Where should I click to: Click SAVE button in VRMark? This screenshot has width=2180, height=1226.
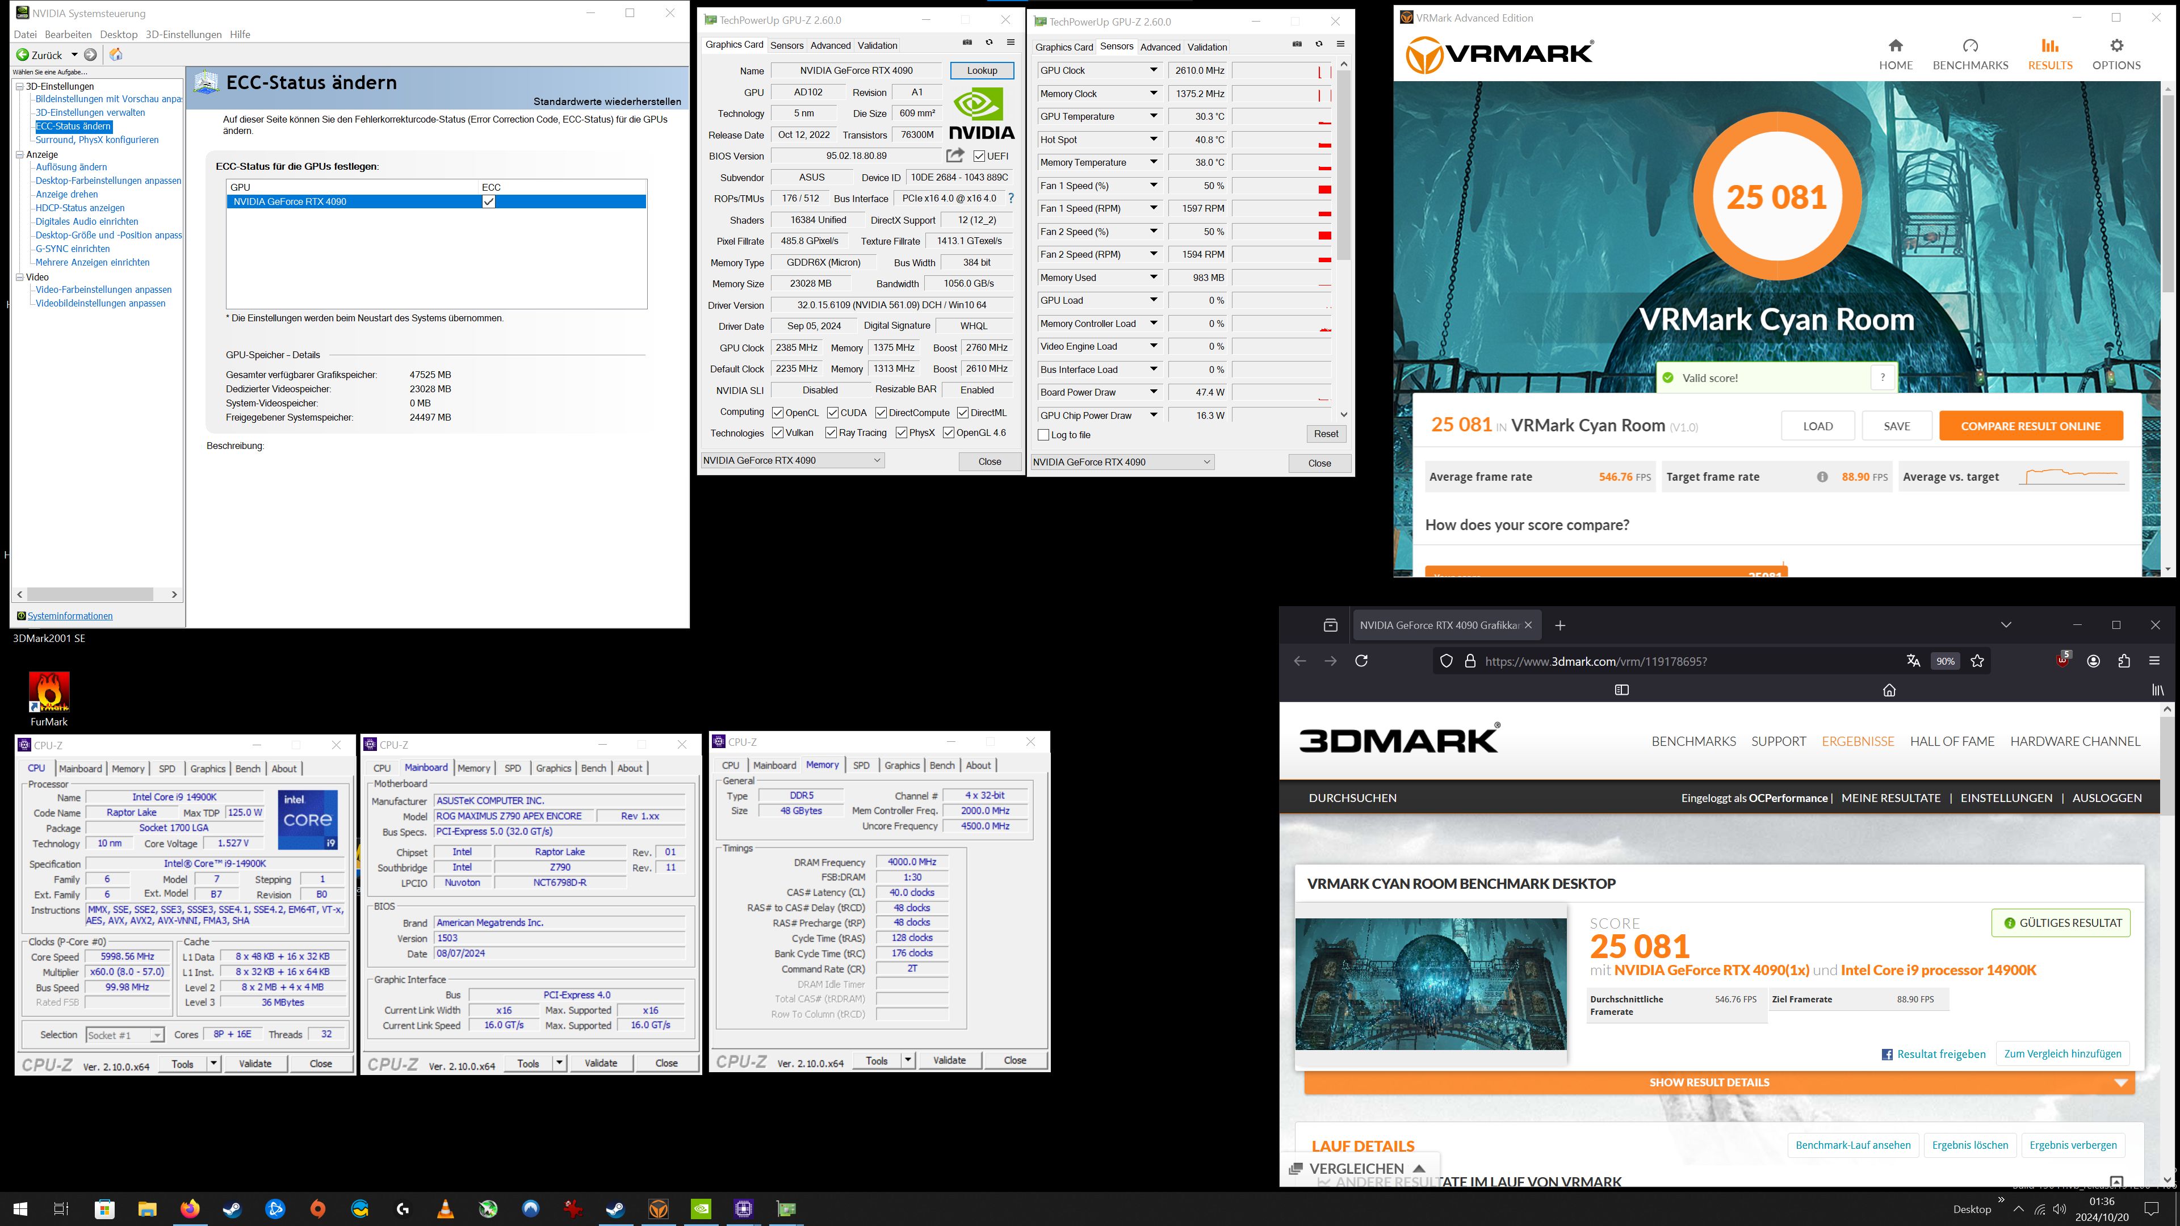(x=1897, y=426)
